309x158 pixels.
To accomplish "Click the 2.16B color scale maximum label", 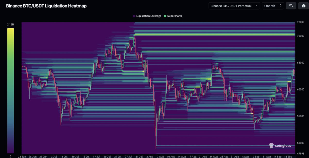I will [11, 24].
